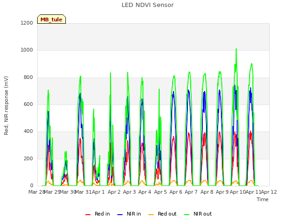Click the Red out legend entry
The height and width of the screenshot is (223, 297).
click(x=162, y=214)
